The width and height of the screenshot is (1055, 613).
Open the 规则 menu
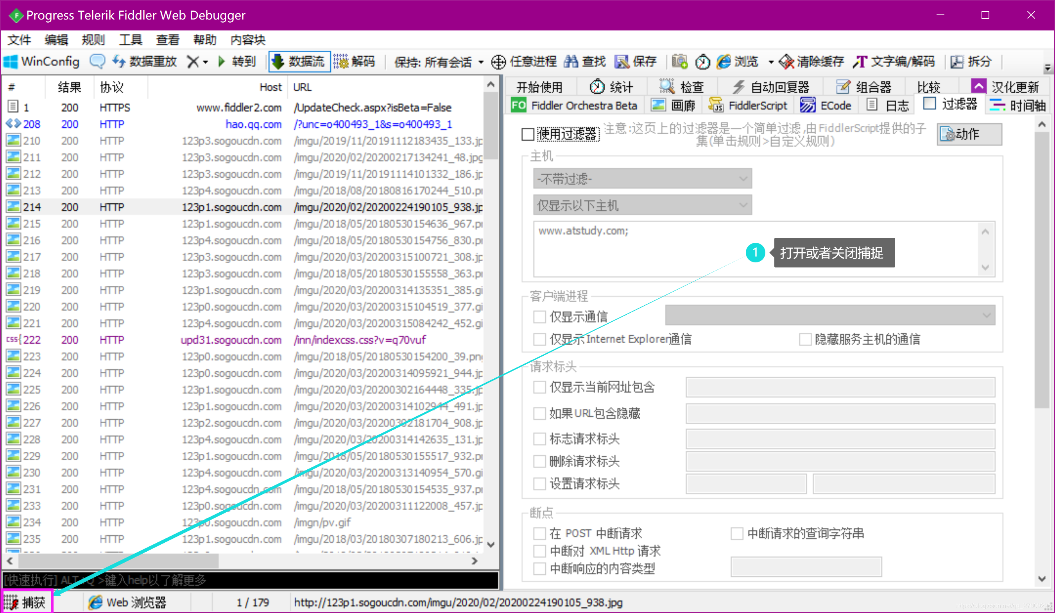point(93,40)
